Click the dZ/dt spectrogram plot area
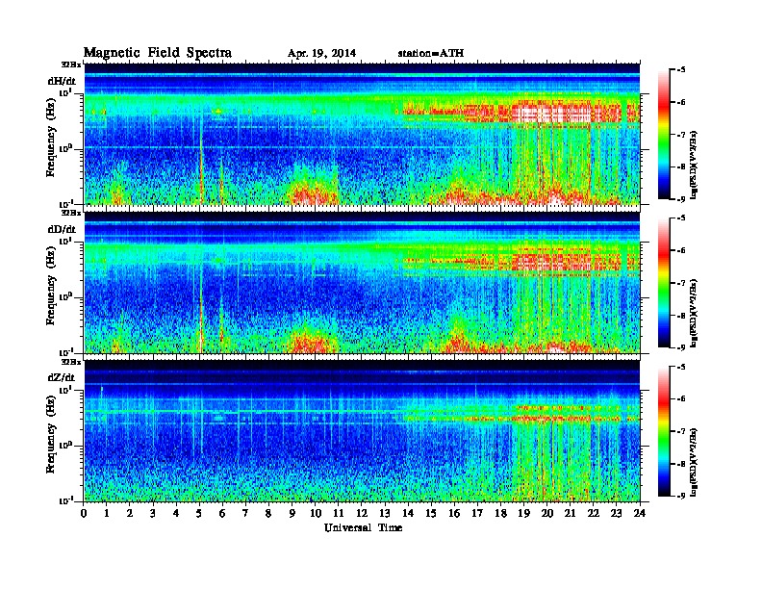Screen dimensions: 762x589 point(362,430)
